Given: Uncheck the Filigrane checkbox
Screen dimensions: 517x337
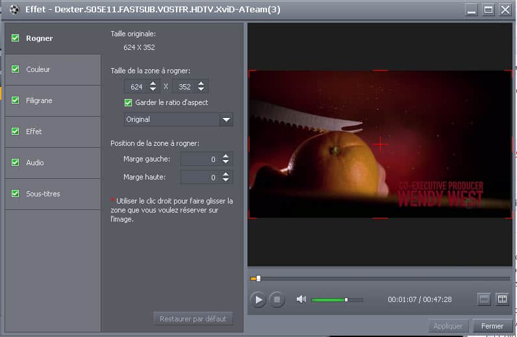Looking at the screenshot, I should pyautogui.click(x=15, y=100).
